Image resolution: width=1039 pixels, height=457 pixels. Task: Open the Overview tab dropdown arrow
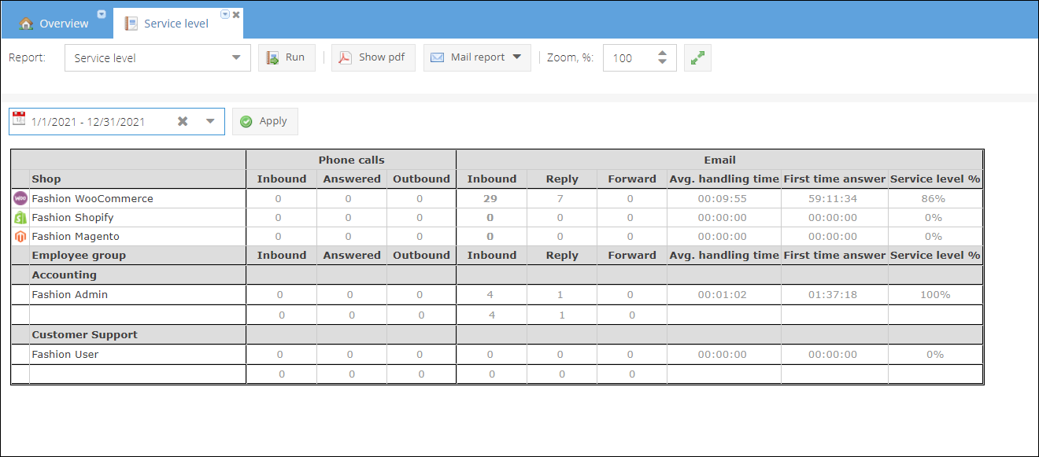[x=102, y=14]
